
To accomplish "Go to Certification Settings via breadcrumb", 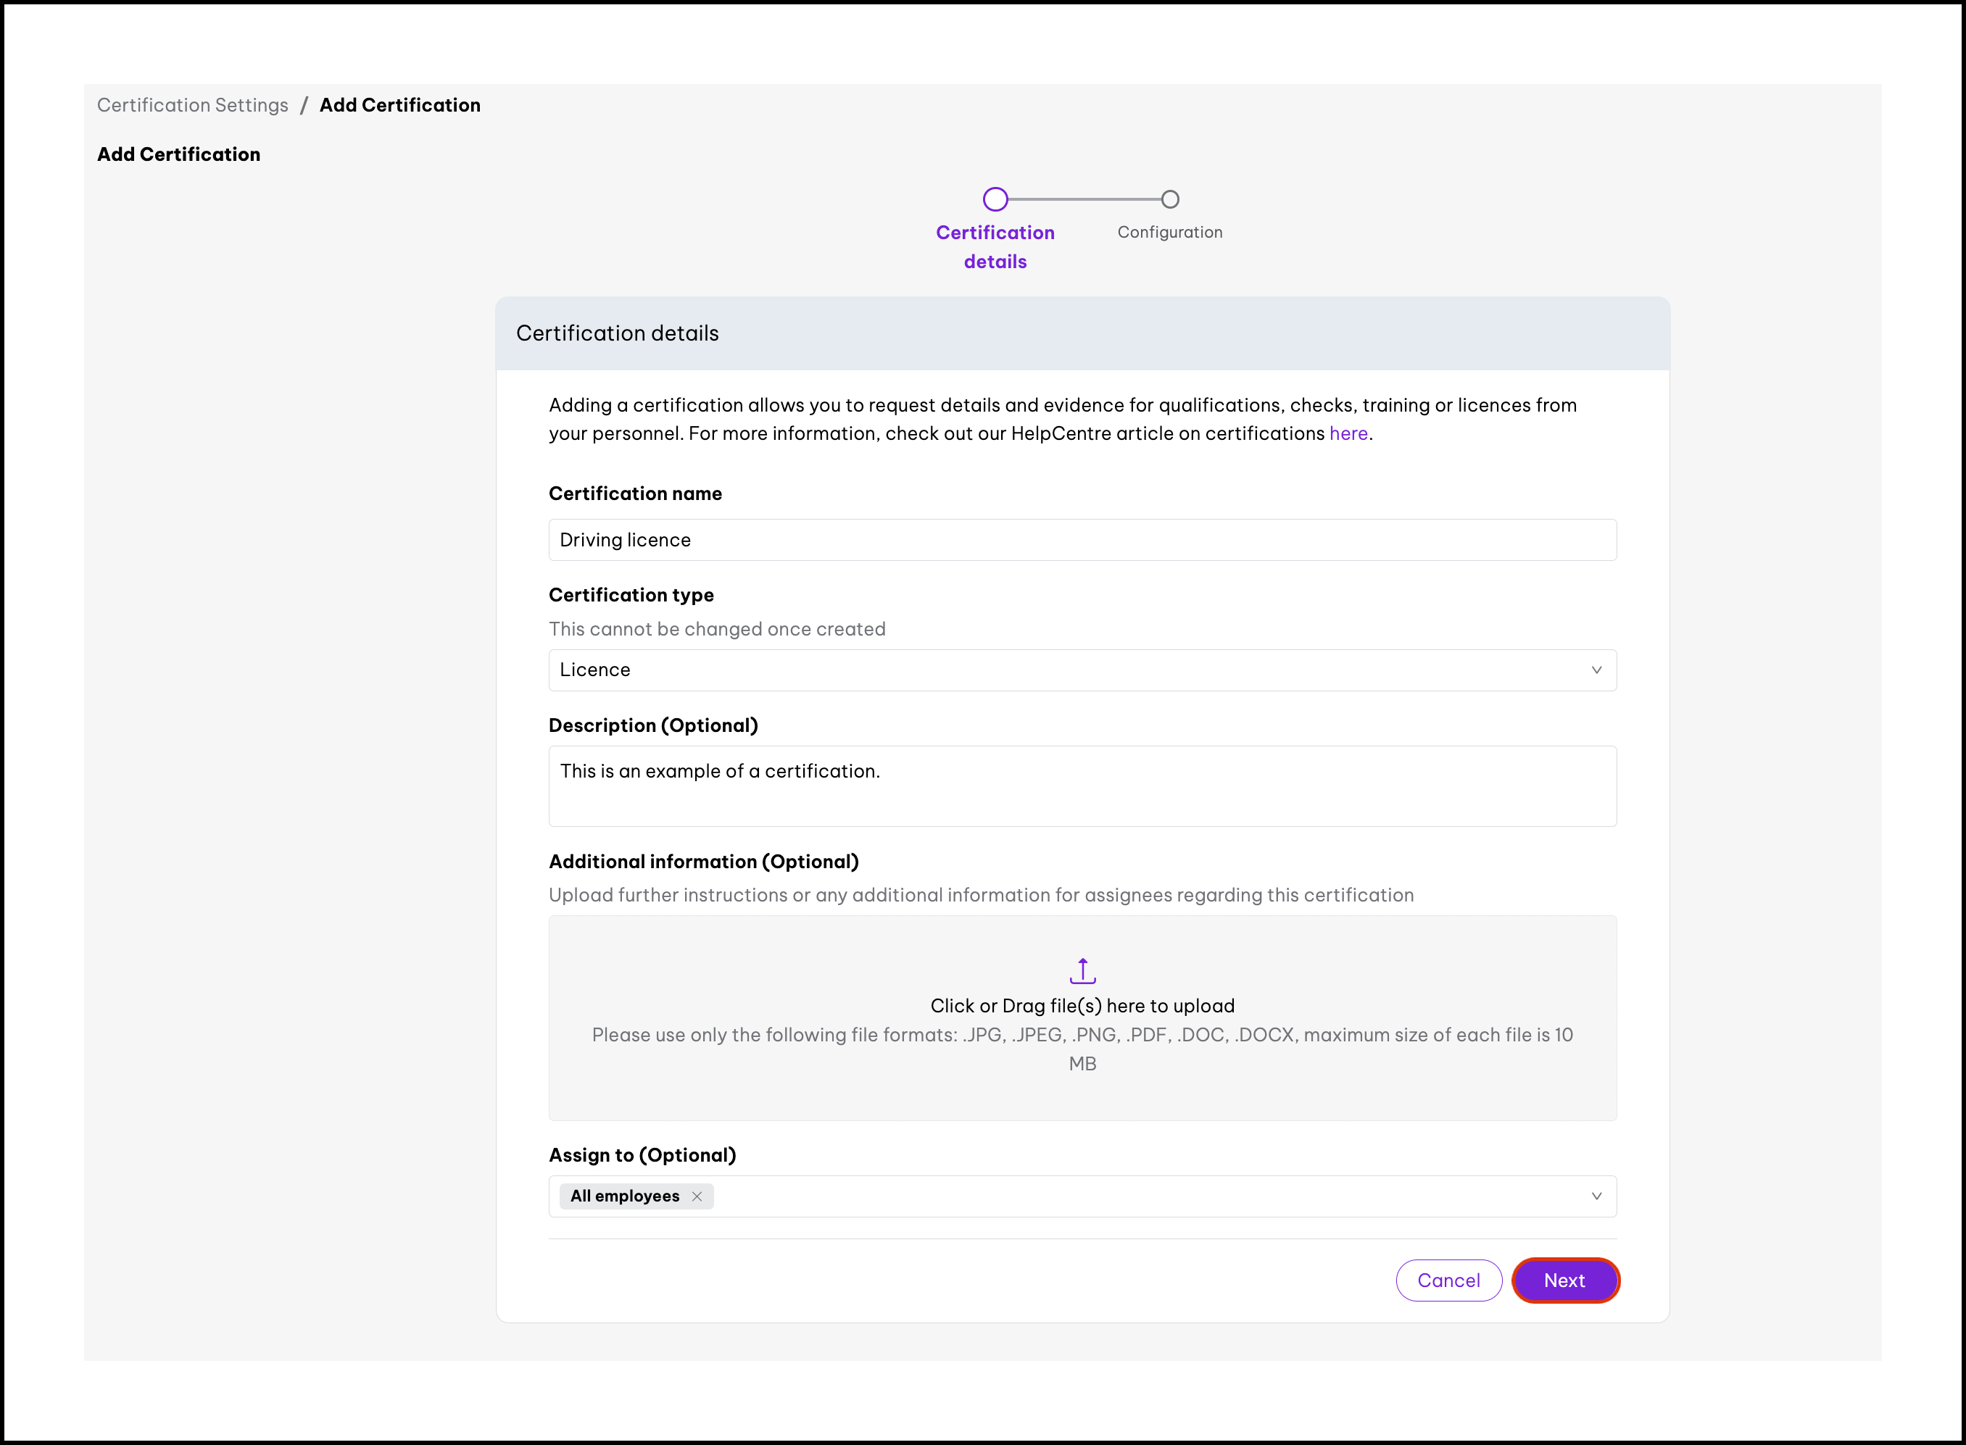I will tap(193, 104).
